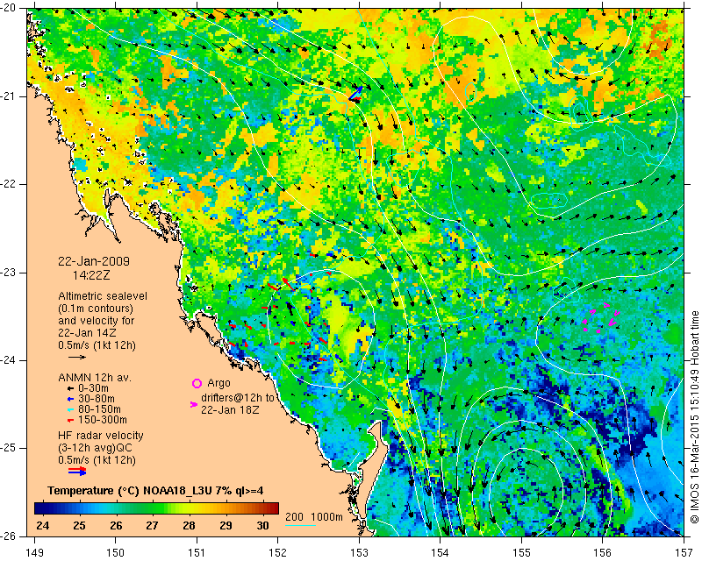Click the 151 longitude axis label
Viewport: 702px width, 561px height.
pyautogui.click(x=197, y=553)
